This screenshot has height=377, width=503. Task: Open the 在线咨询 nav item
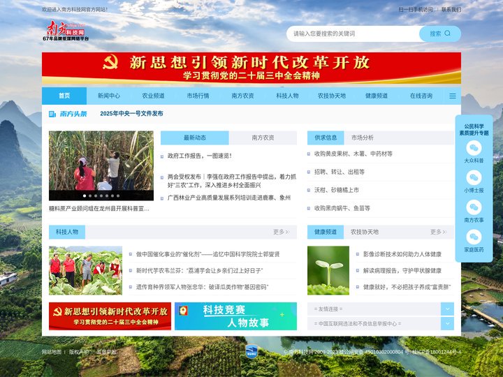[x=421, y=96]
